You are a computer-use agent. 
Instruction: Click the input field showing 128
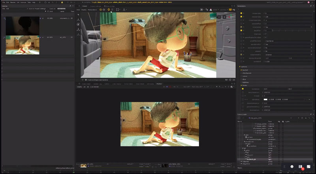click(288, 17)
